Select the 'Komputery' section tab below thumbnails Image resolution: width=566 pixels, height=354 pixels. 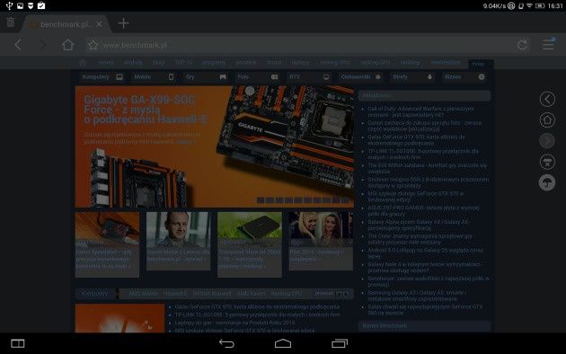[95, 294]
